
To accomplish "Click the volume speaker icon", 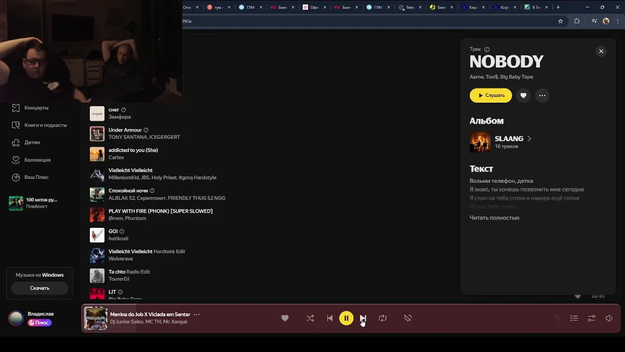I will click(x=609, y=318).
